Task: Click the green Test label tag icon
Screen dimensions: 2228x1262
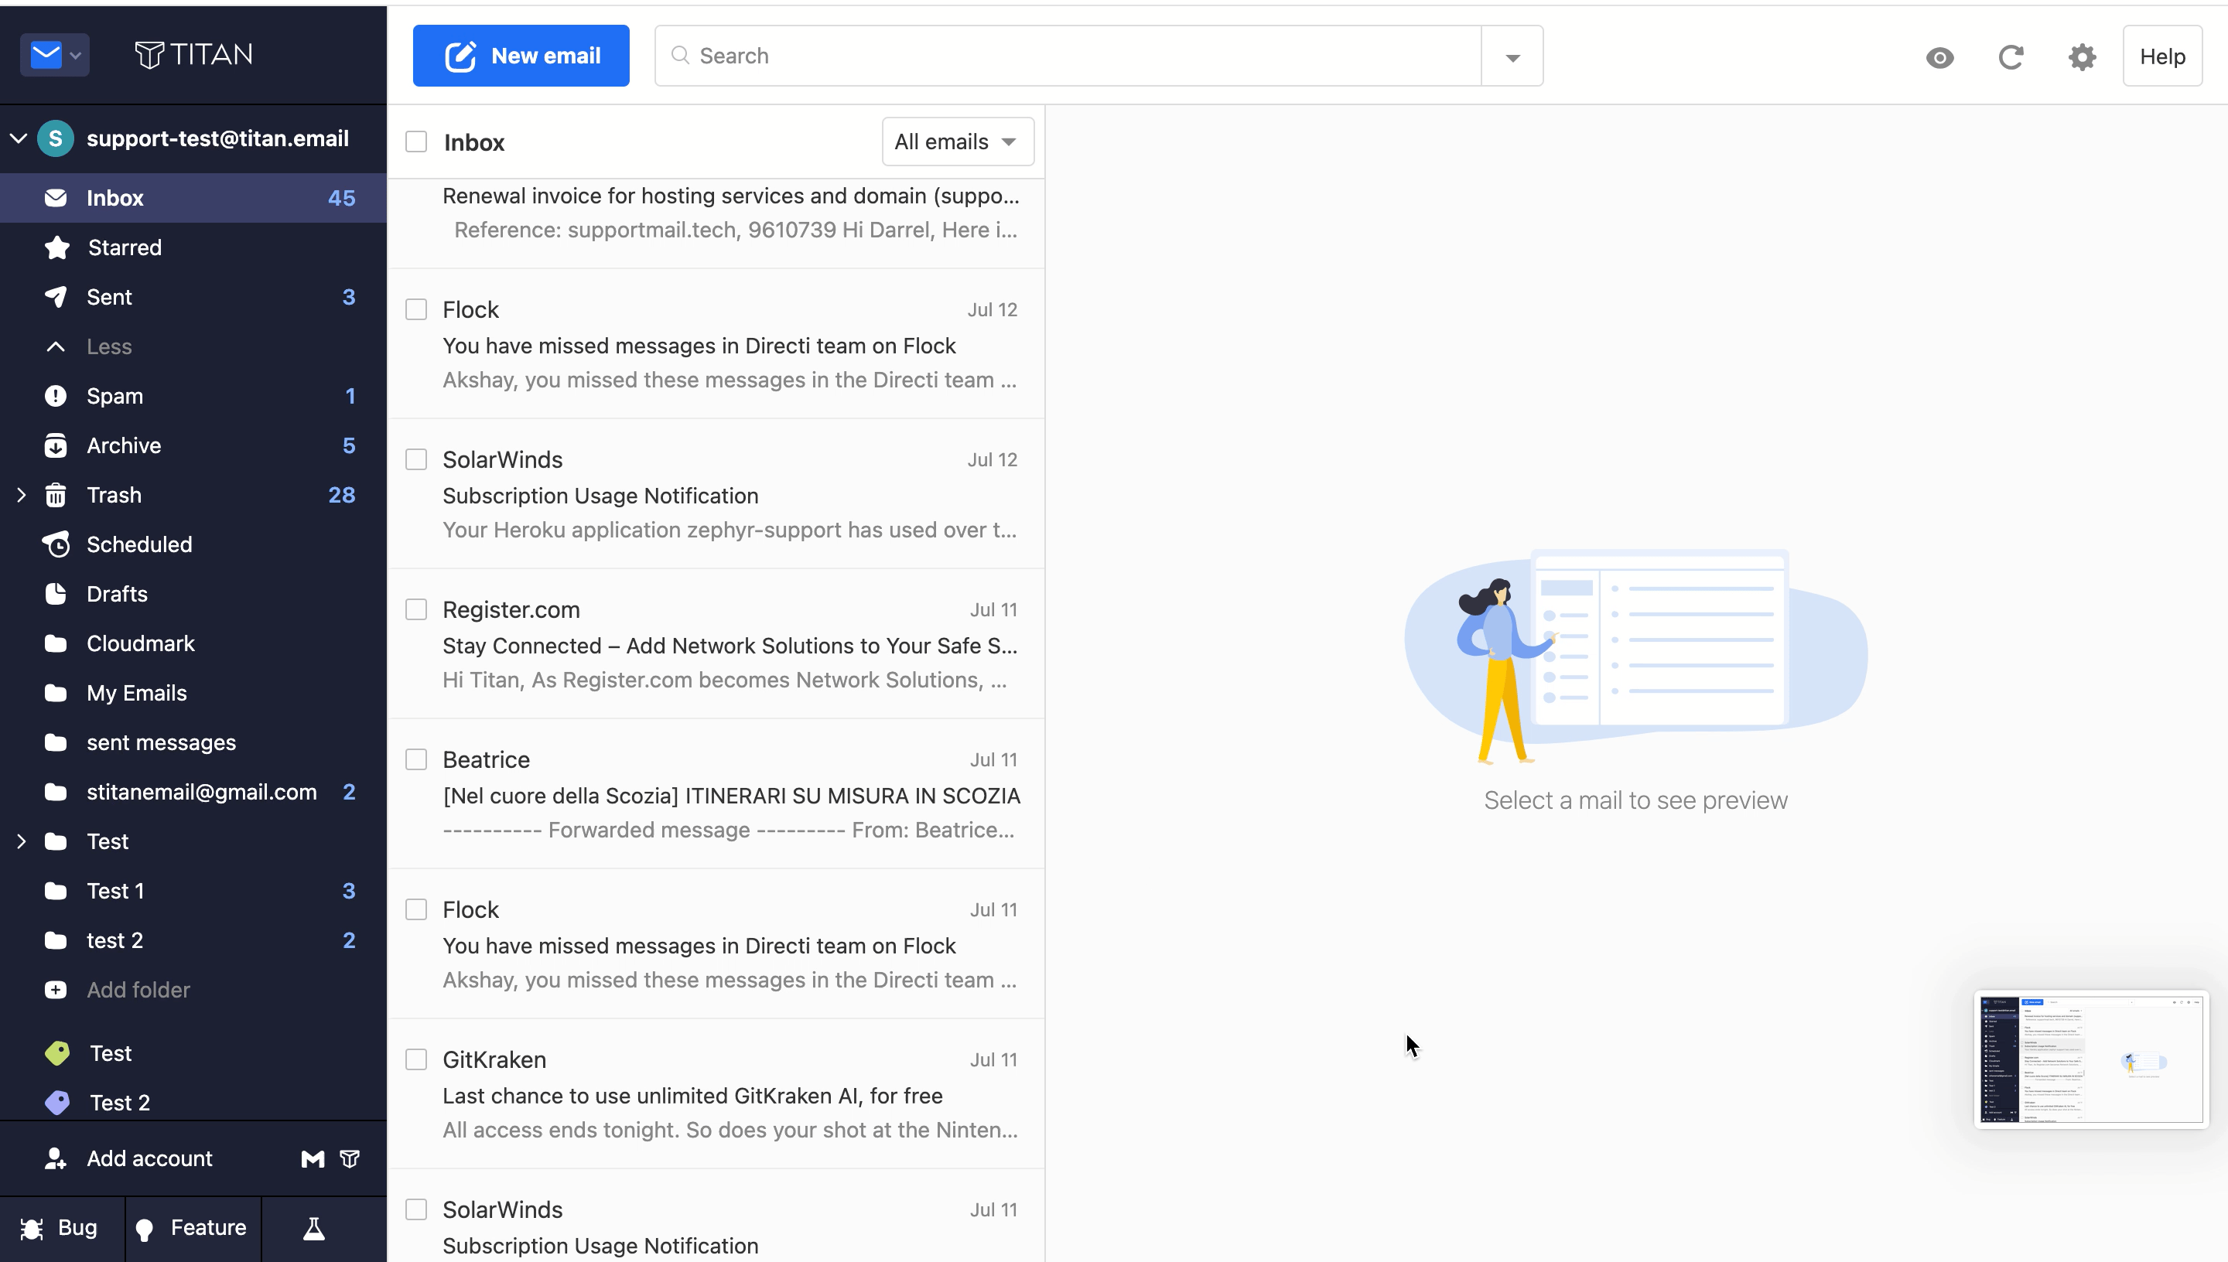Action: point(57,1053)
